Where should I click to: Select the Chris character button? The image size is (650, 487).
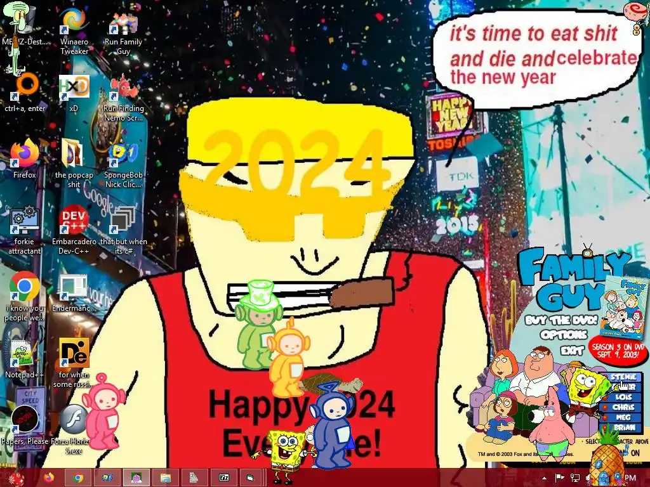point(623,407)
